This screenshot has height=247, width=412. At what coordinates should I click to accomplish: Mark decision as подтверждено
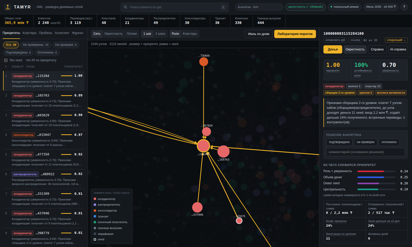coord(339,142)
